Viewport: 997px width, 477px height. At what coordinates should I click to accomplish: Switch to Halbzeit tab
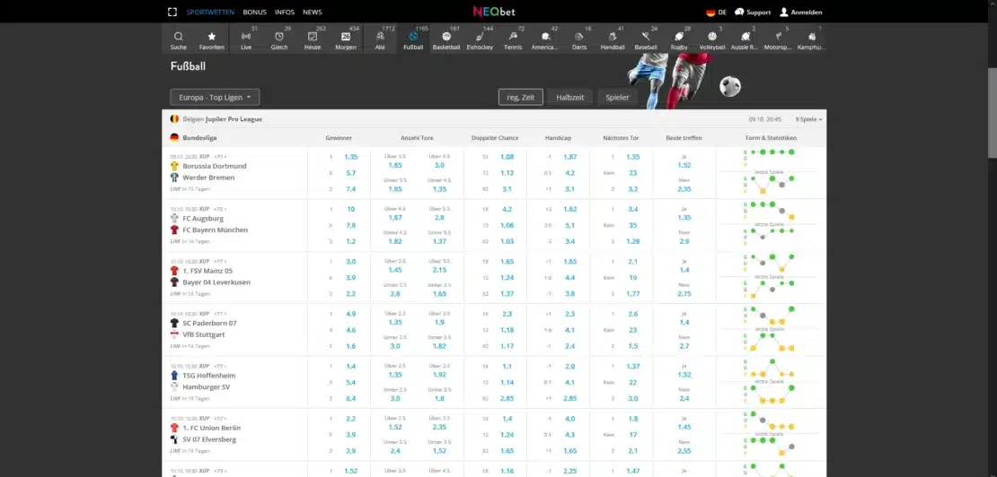[x=570, y=97]
